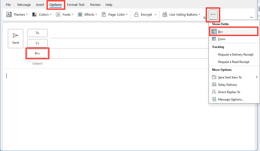Click the Effects circle icon
260x151 pixels.
[x=80, y=14]
